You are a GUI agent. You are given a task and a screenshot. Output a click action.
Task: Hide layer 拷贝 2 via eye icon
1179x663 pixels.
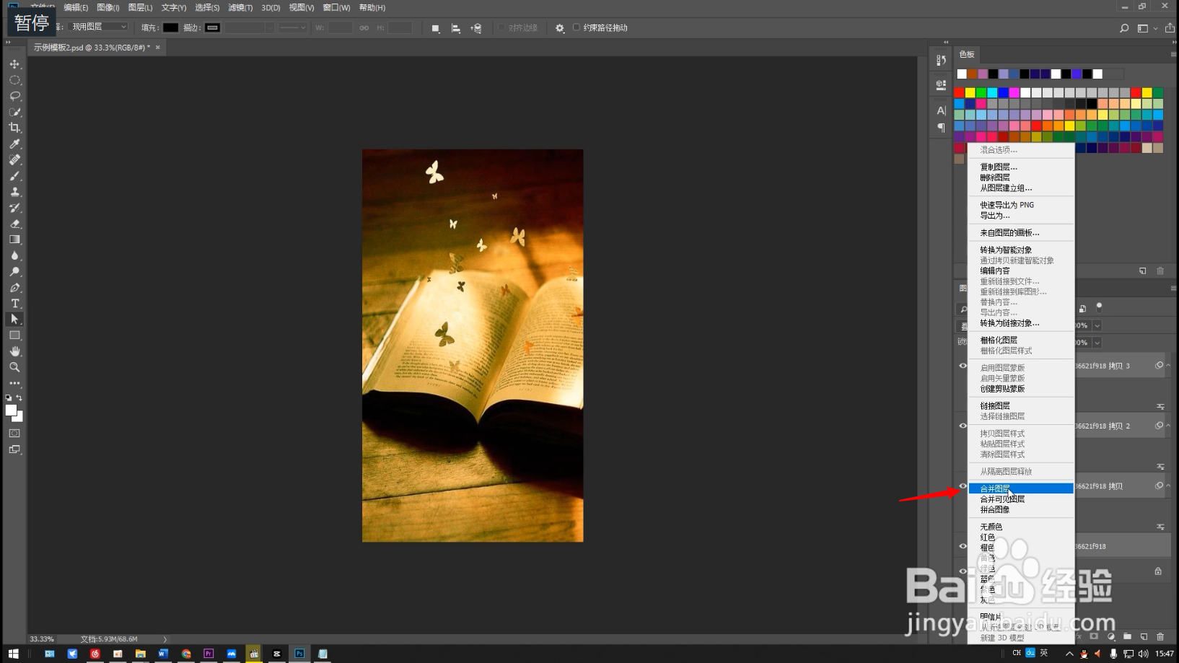coord(962,426)
